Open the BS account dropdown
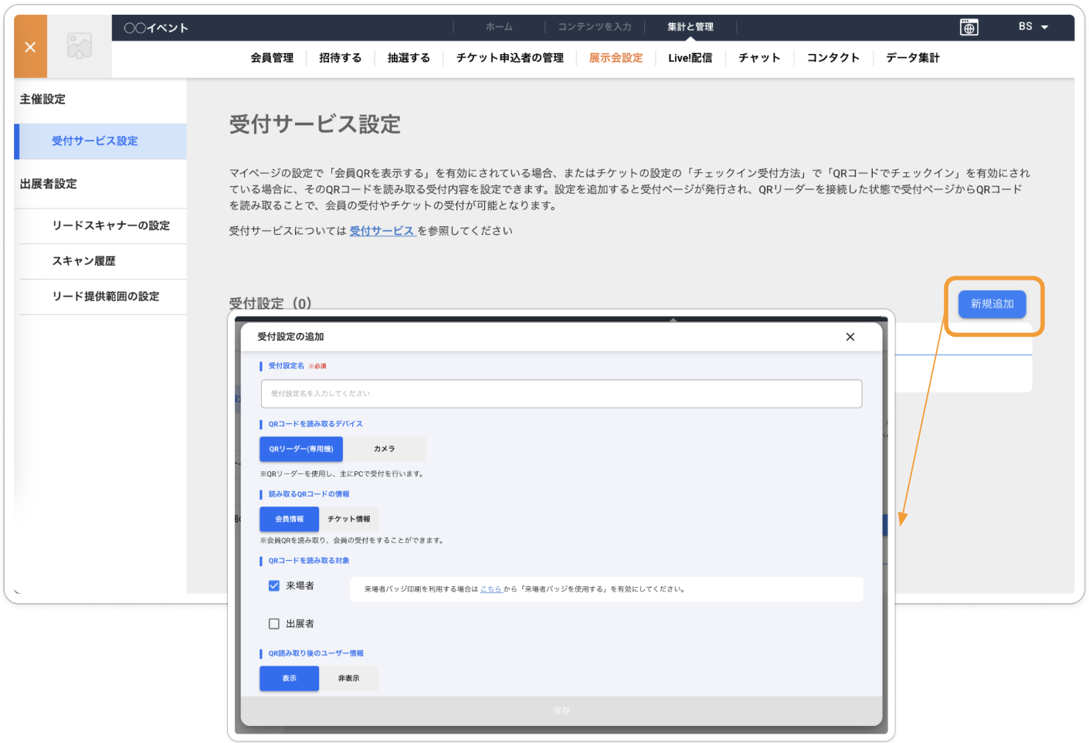1089x743 pixels. pyautogui.click(x=1031, y=26)
